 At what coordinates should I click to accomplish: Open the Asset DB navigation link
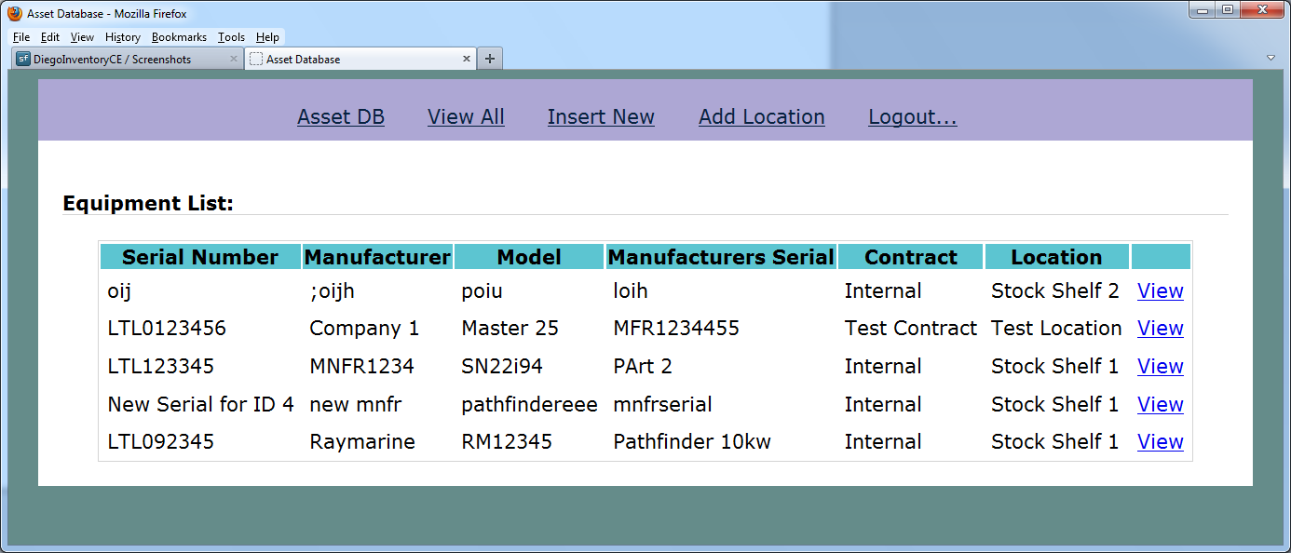(341, 116)
